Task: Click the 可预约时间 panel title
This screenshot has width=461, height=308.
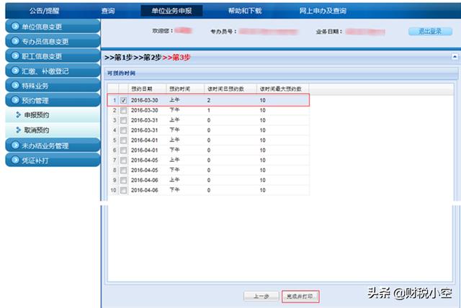Action: (121, 73)
